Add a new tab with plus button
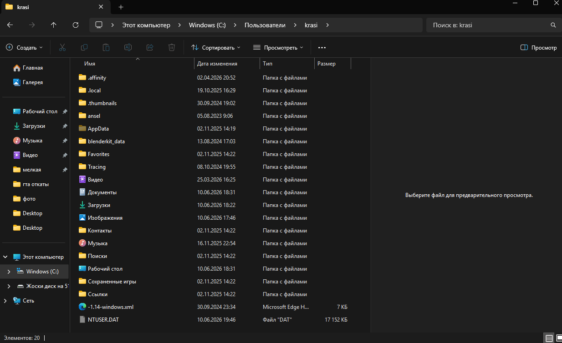The height and width of the screenshot is (343, 562). (121, 7)
